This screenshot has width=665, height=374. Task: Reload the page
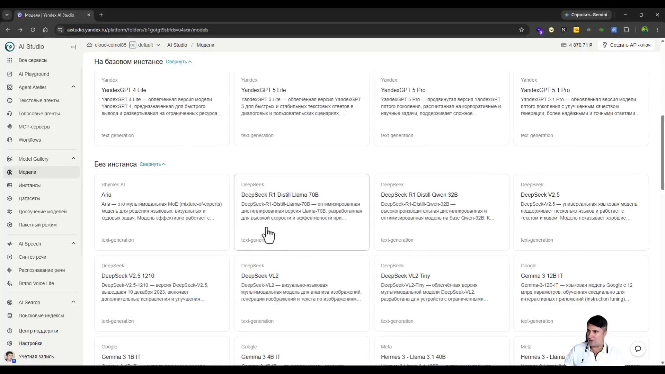click(33, 30)
